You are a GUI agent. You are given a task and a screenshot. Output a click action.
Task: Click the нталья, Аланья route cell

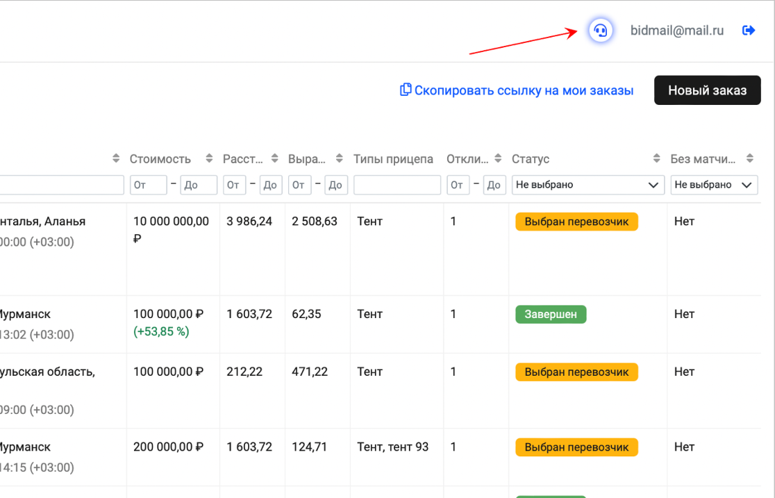tap(42, 221)
